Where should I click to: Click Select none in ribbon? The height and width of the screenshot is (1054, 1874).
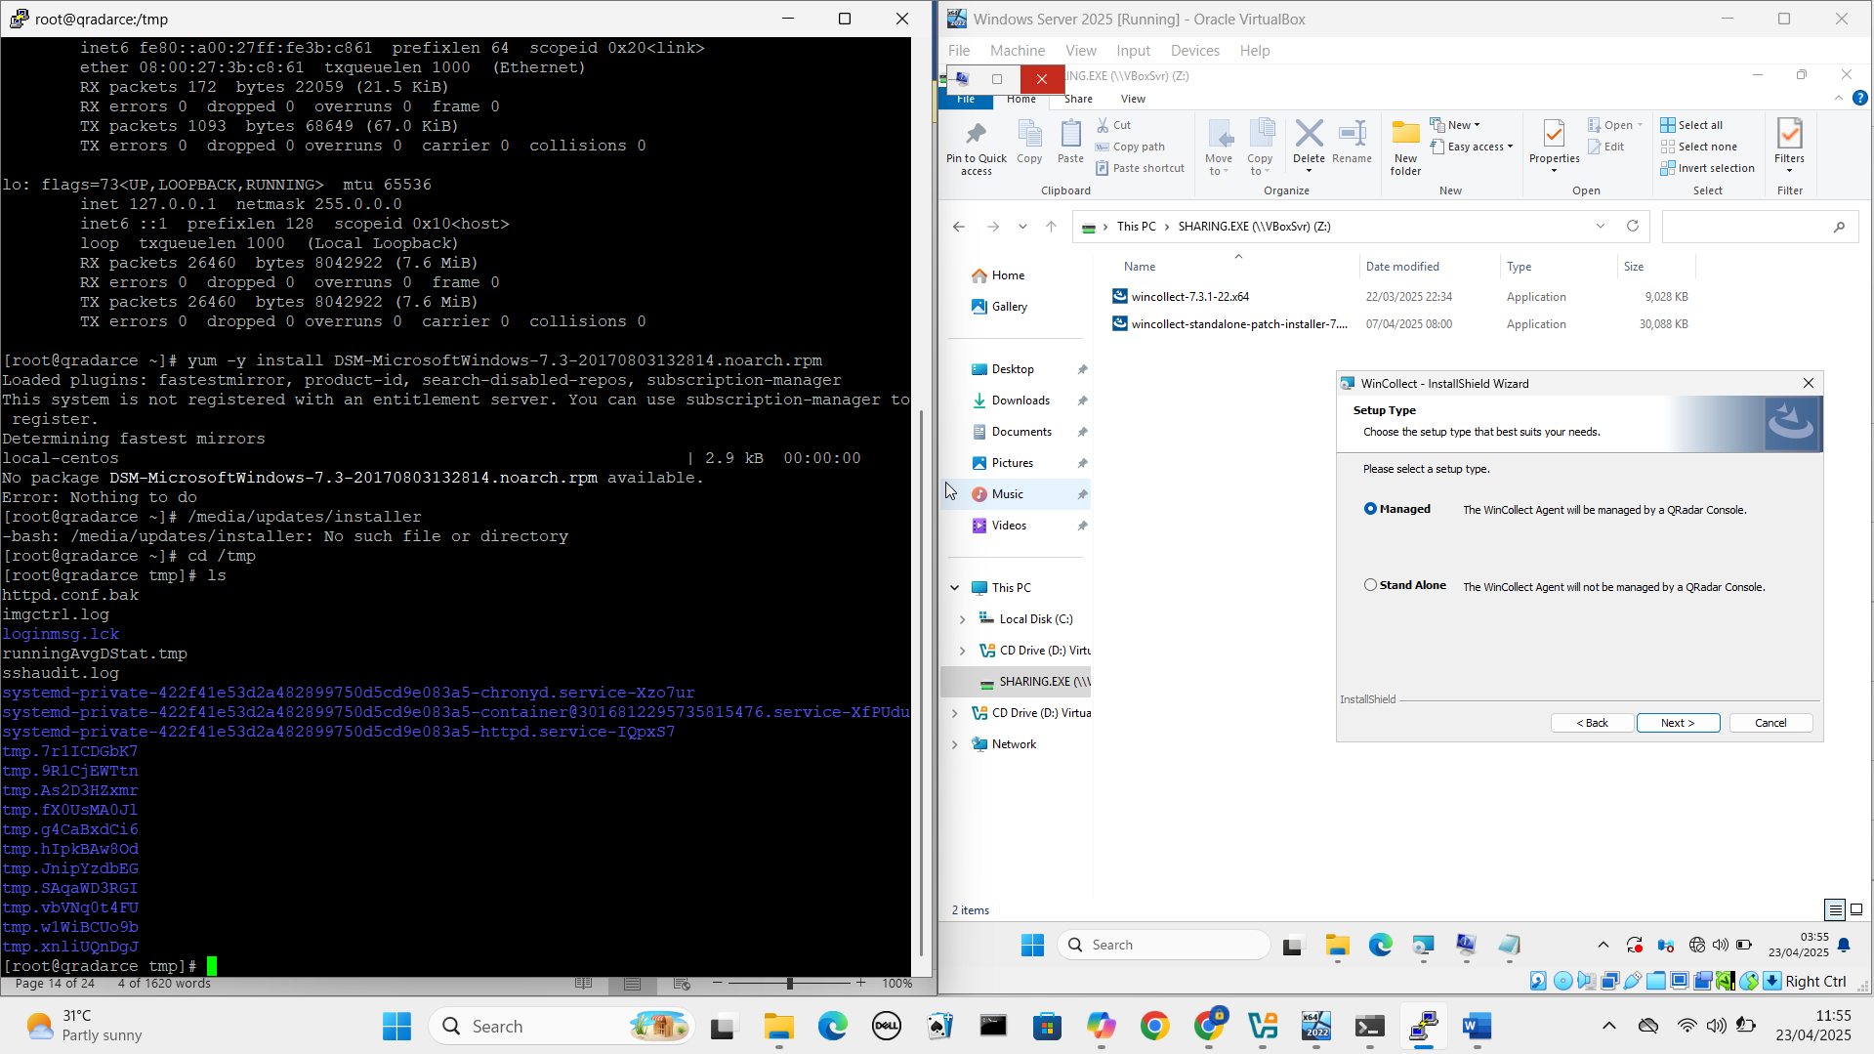(x=1698, y=147)
